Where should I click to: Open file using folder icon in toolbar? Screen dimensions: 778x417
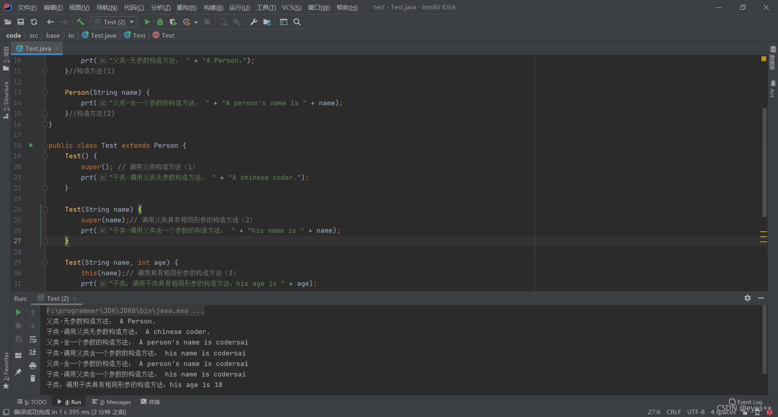click(8, 22)
